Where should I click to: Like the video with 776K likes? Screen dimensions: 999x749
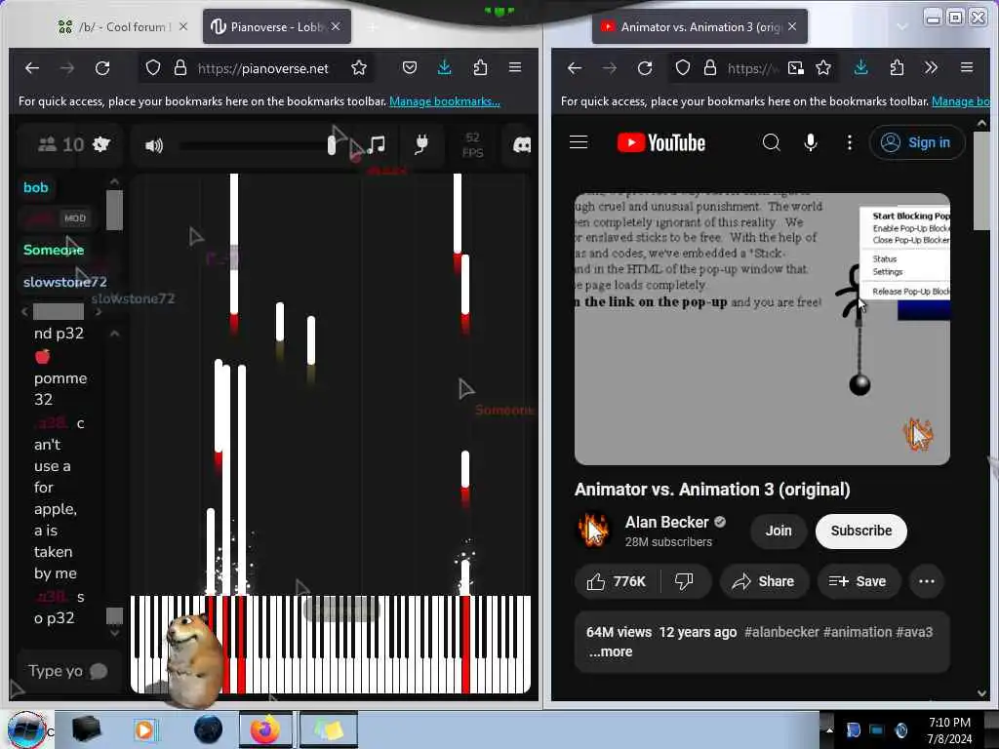(x=617, y=581)
